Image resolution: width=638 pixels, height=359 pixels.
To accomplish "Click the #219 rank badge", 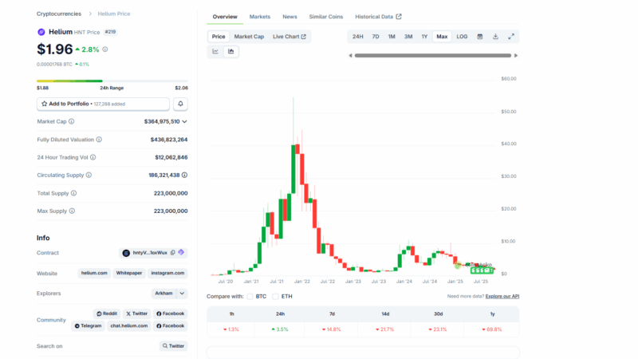I will coord(110,32).
